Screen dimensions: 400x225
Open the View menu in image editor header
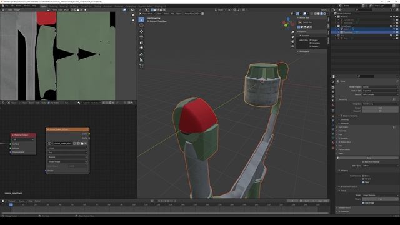click(10, 10)
